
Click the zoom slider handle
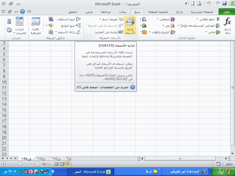(x=20, y=164)
